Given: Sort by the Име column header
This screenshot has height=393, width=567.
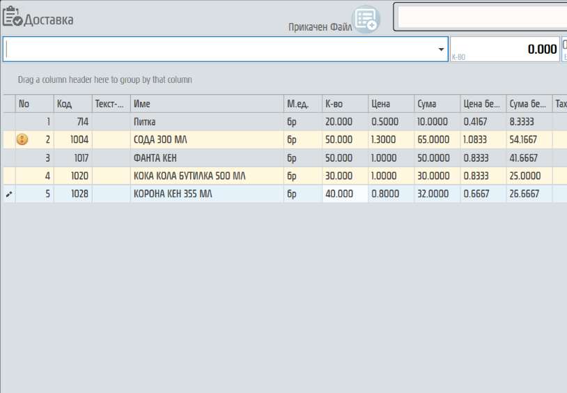Looking at the screenshot, I should 207,105.
